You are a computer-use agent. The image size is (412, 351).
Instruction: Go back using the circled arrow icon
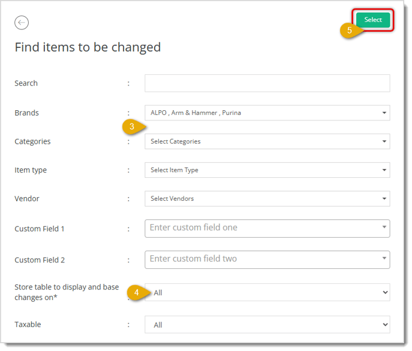click(x=22, y=23)
